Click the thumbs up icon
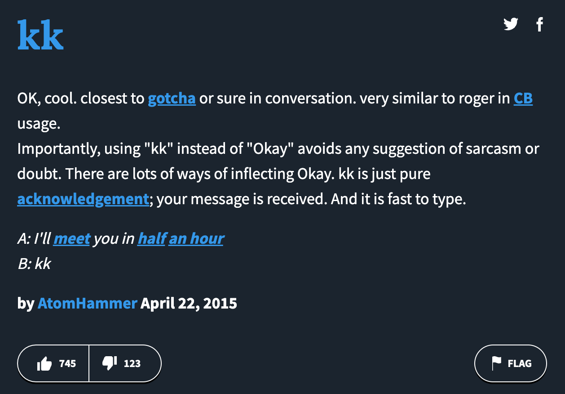Screen dimensions: 565x394 click(44, 363)
